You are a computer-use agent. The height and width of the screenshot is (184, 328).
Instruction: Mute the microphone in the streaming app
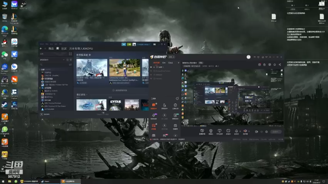click(237, 132)
